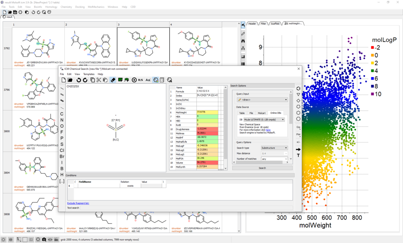Click the Aa text label tool
The height and width of the screenshot is (243, 403).
tap(148, 80)
